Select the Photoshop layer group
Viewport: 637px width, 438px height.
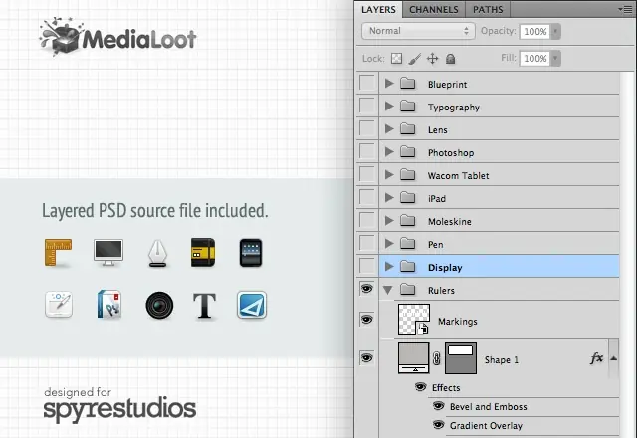[500, 152]
